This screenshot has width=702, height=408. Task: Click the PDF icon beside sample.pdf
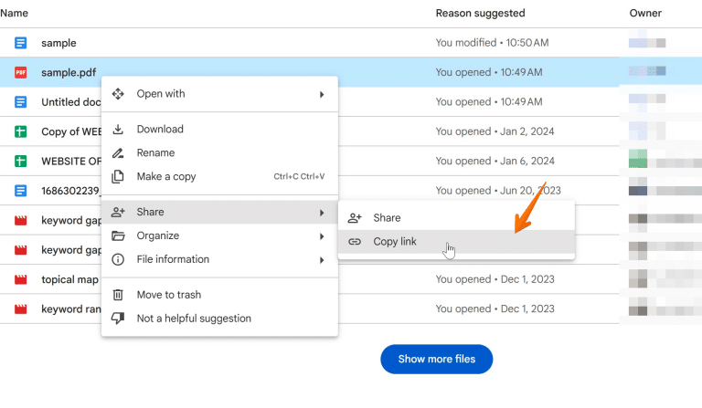click(x=21, y=72)
